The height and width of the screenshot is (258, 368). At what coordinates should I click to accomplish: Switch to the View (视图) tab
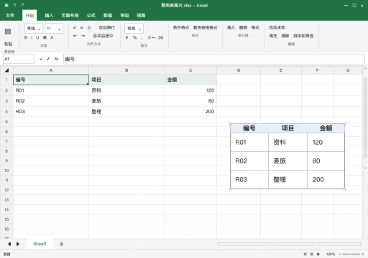(x=141, y=15)
